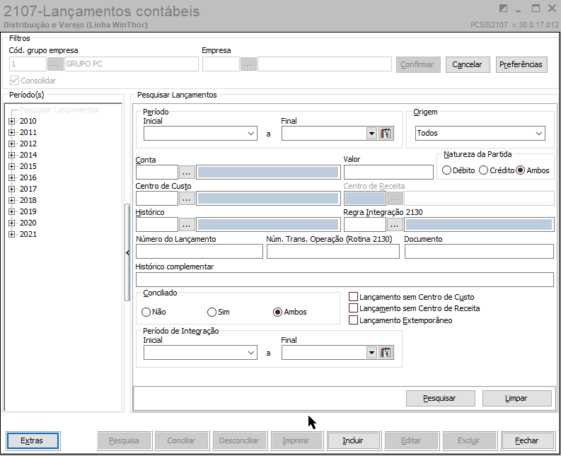The width and height of the screenshot is (561, 456).
Task: Select Débito radio button
Action: tap(446, 170)
